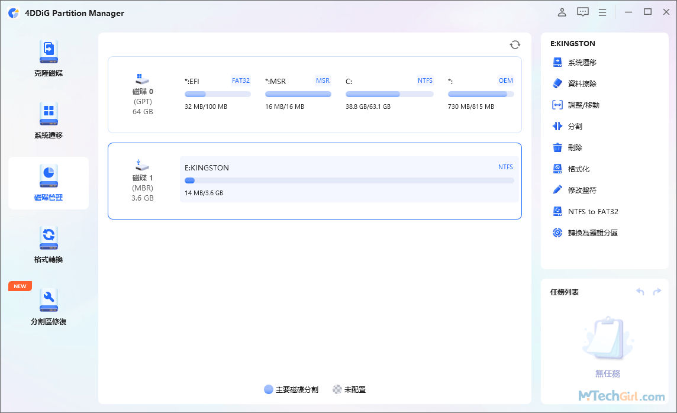The width and height of the screenshot is (677, 413).
Task: Click the refresh icon above disk list
Action: pos(515,44)
